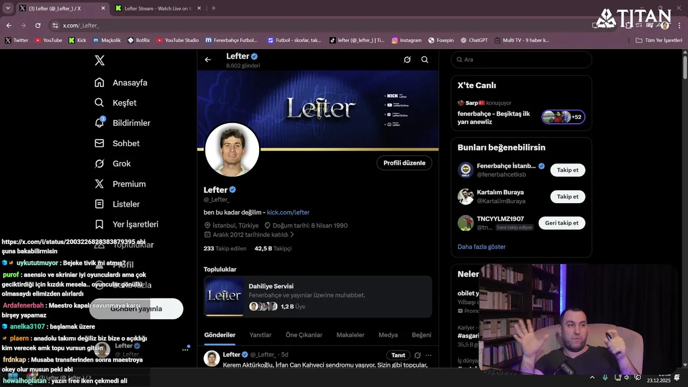This screenshot has width=688, height=387.
Task: Click Grok icon in profile header
Action: pyautogui.click(x=407, y=60)
